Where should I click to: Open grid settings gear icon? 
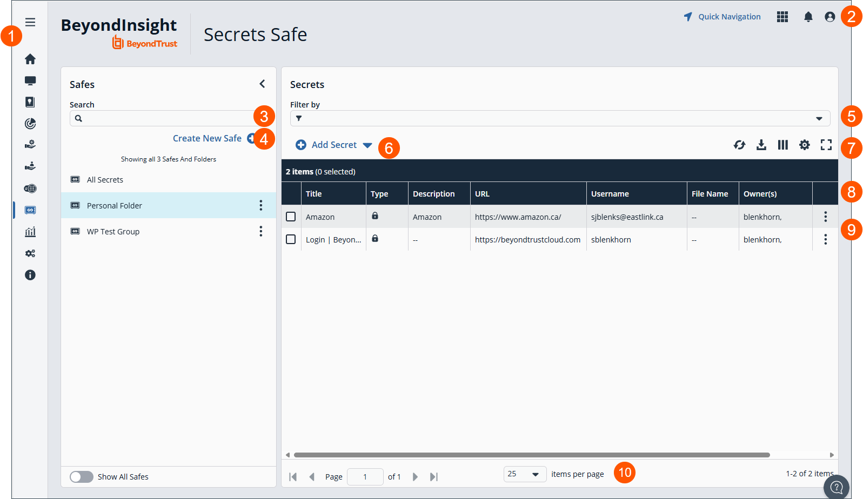(x=805, y=145)
